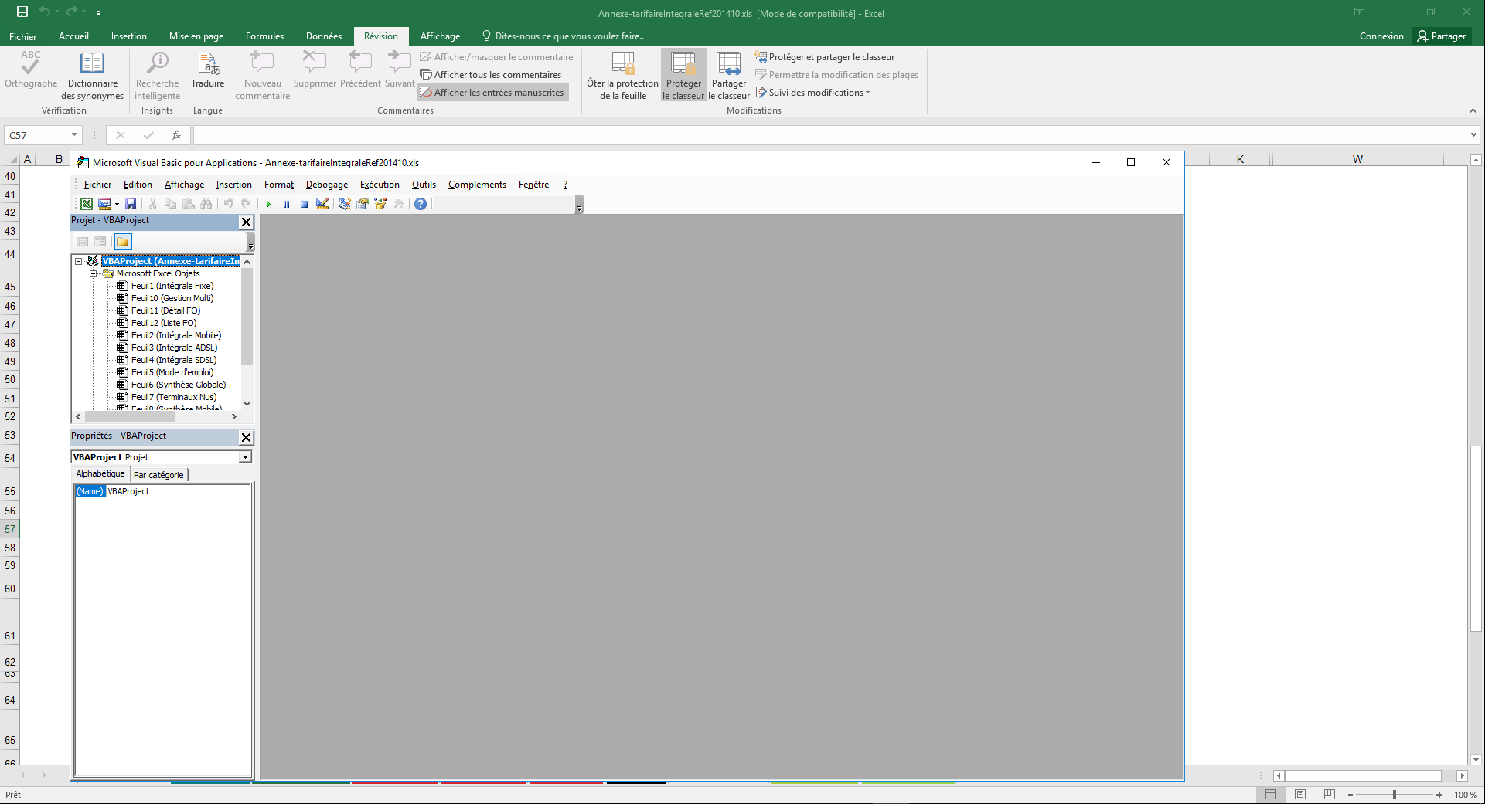Screen dimensions: 1485x804
Task: Click Nouveau commentaire in the ribbon
Action: pyautogui.click(x=261, y=75)
